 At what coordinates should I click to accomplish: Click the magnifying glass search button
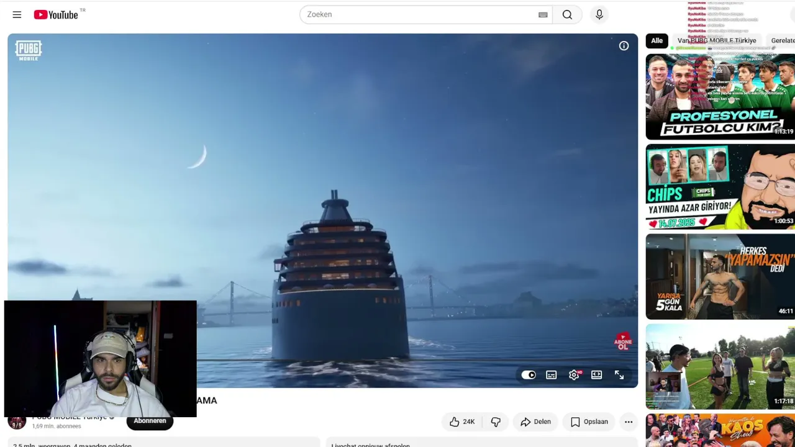pos(567,15)
